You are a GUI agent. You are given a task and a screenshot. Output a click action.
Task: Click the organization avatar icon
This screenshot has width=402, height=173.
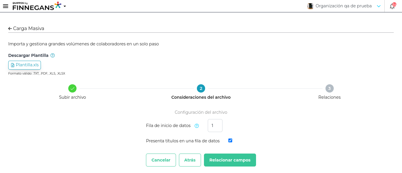pos(310,6)
